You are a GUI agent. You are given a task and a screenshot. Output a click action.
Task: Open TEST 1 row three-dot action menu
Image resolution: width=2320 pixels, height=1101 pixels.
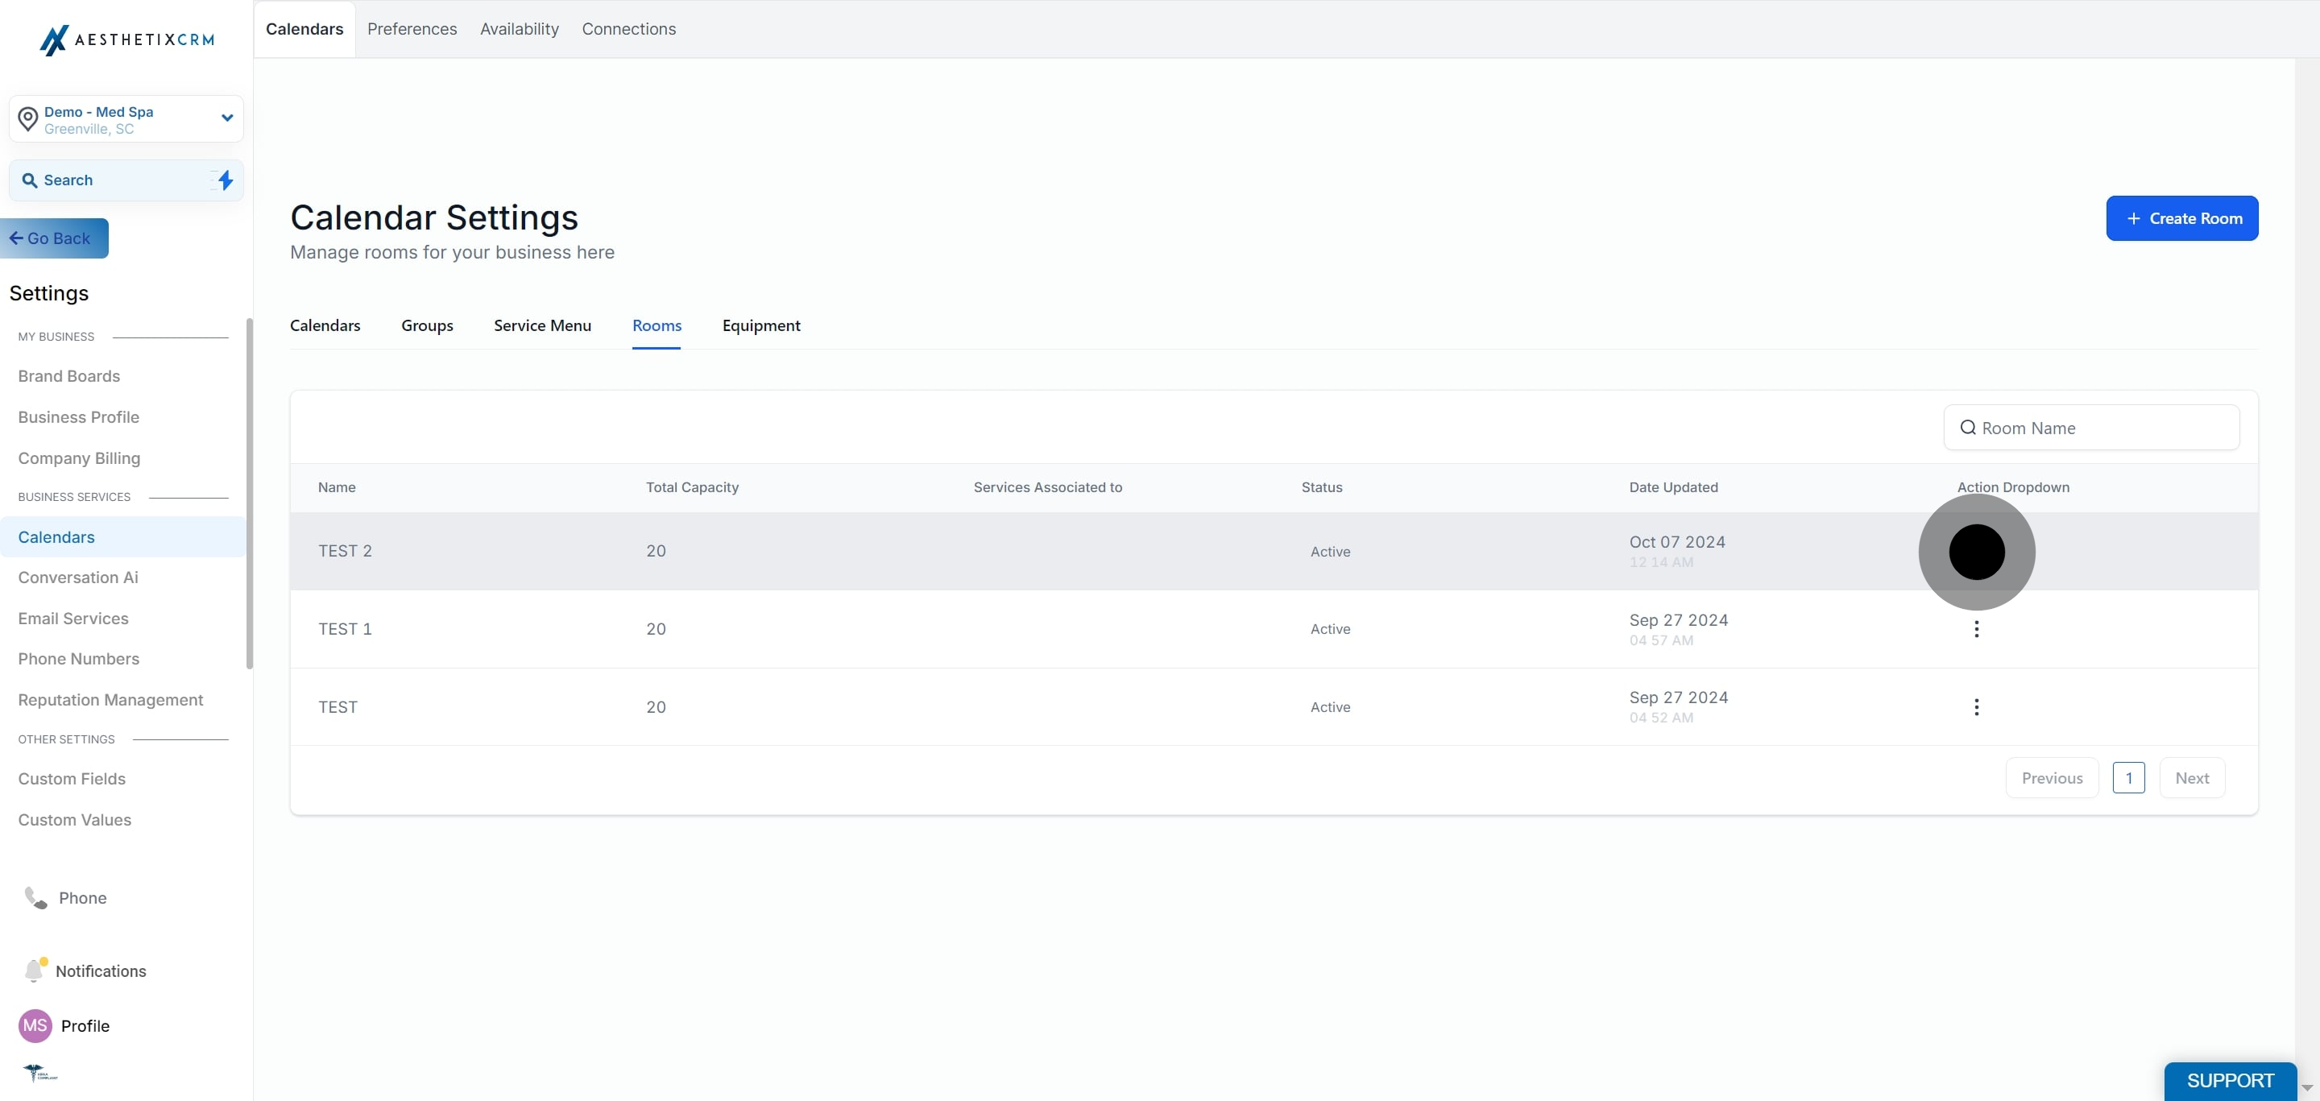1976,629
